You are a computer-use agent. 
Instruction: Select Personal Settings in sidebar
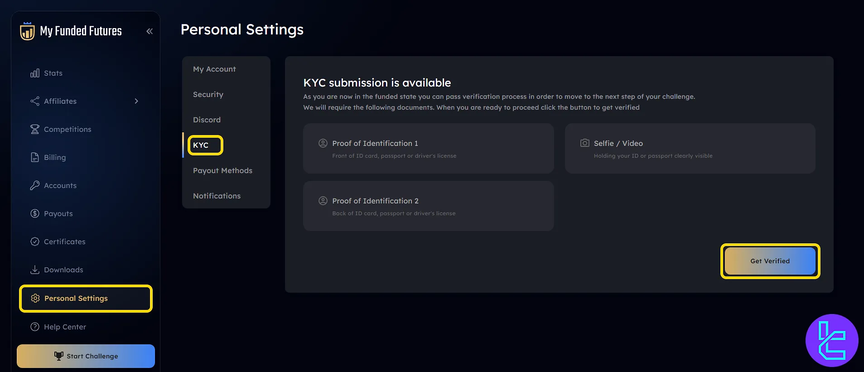coord(86,298)
